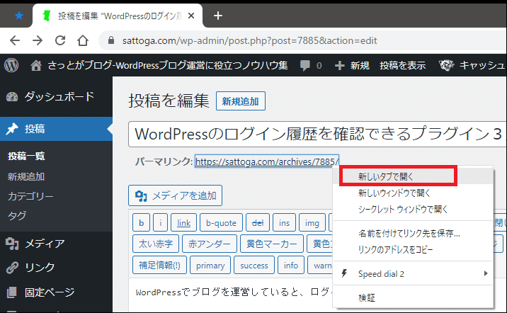Click the primary quicktag button

coord(210,265)
